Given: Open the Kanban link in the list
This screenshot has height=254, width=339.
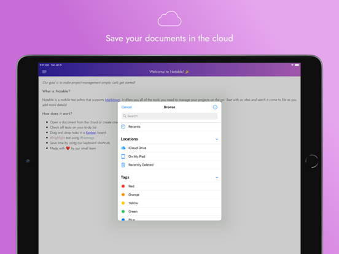Looking at the screenshot, I should click(x=91, y=133).
